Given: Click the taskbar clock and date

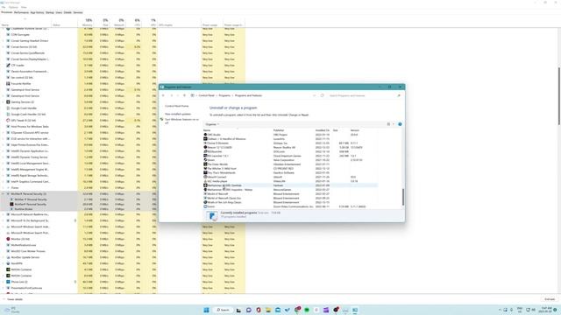Looking at the screenshot, I should (546, 310).
